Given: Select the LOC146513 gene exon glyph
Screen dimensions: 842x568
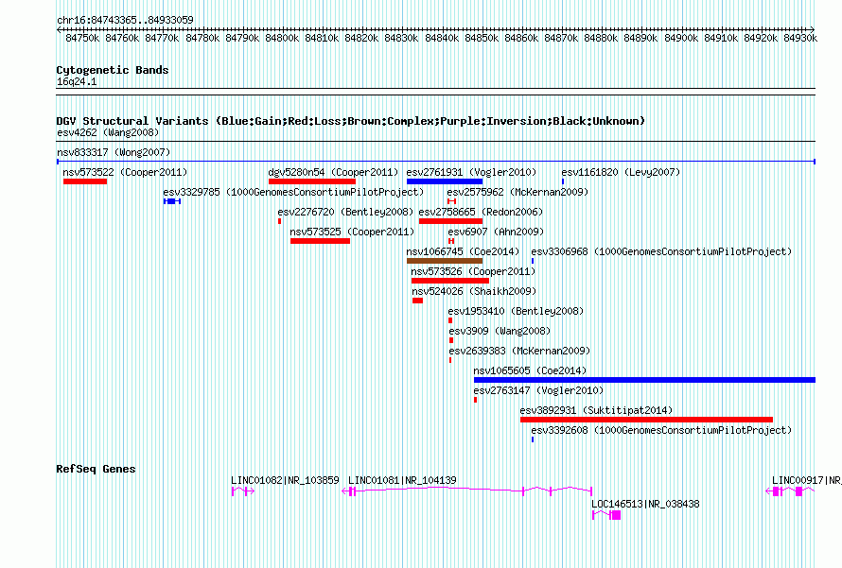Looking at the screenshot, I should click(616, 515).
